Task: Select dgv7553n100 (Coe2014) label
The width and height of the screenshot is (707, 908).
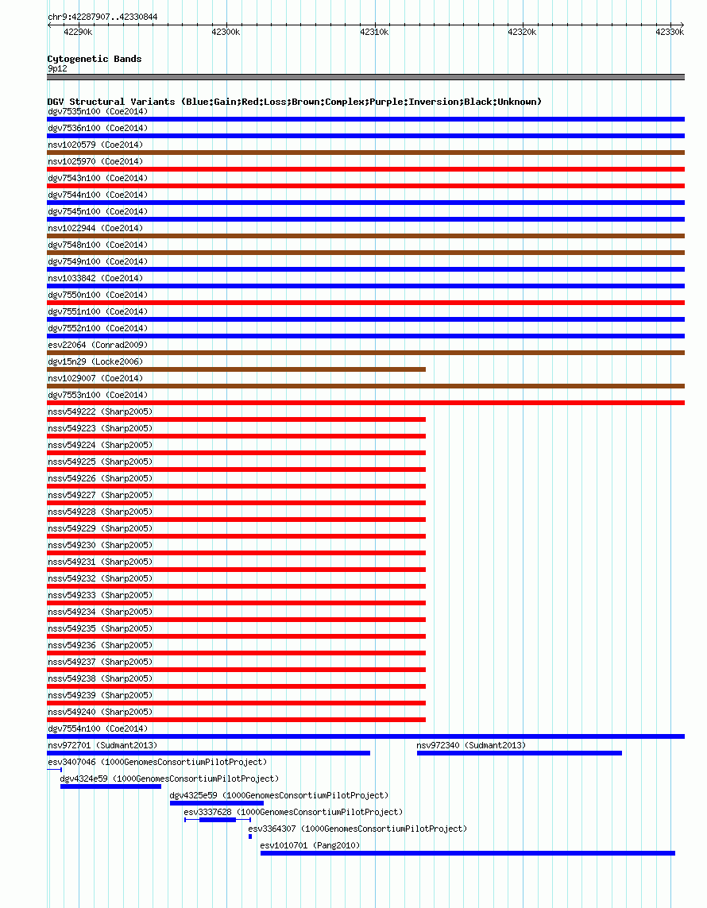Action: coord(98,395)
